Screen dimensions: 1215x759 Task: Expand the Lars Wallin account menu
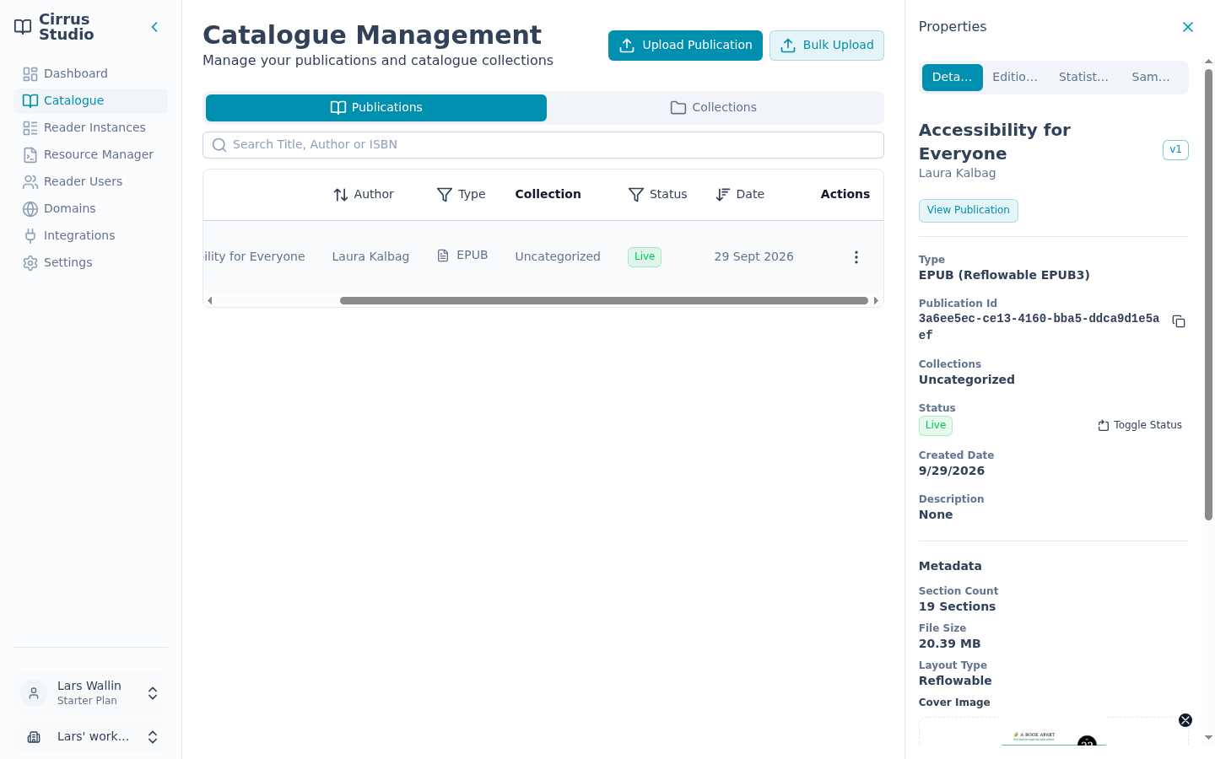[153, 693]
